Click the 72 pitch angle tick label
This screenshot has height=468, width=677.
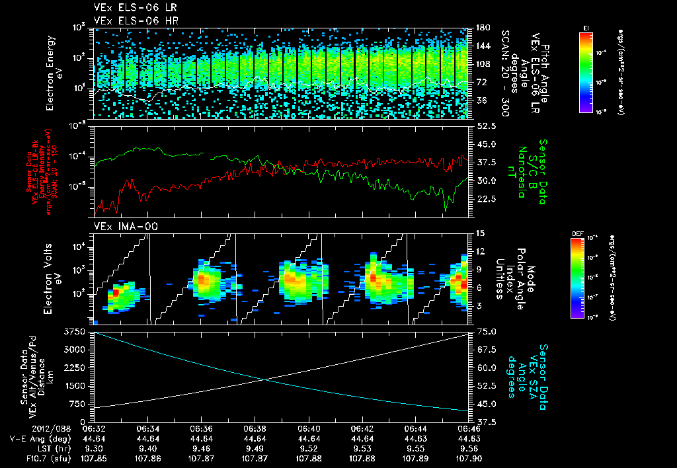[x=481, y=82]
